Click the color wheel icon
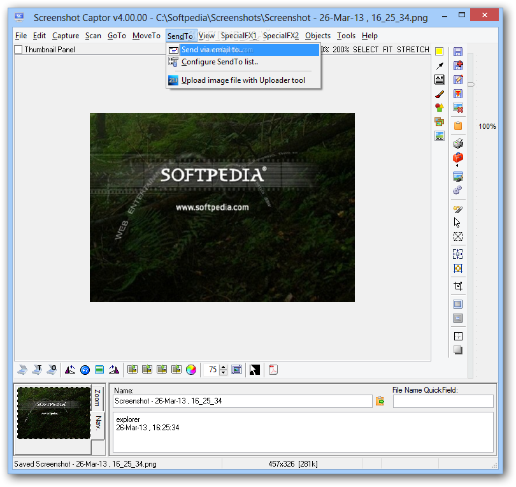516x487 pixels. (x=191, y=370)
